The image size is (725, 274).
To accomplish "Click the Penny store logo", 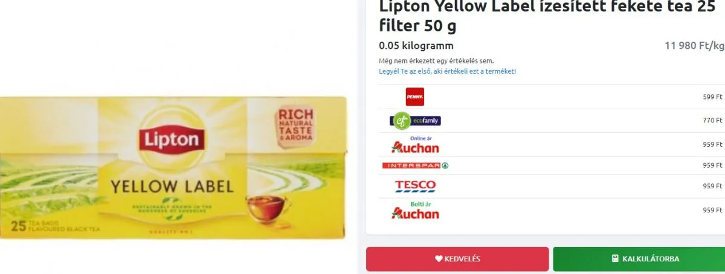I will point(414,97).
